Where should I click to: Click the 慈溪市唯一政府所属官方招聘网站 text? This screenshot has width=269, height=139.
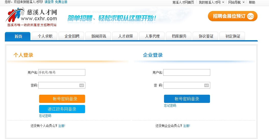(x=32, y=25)
